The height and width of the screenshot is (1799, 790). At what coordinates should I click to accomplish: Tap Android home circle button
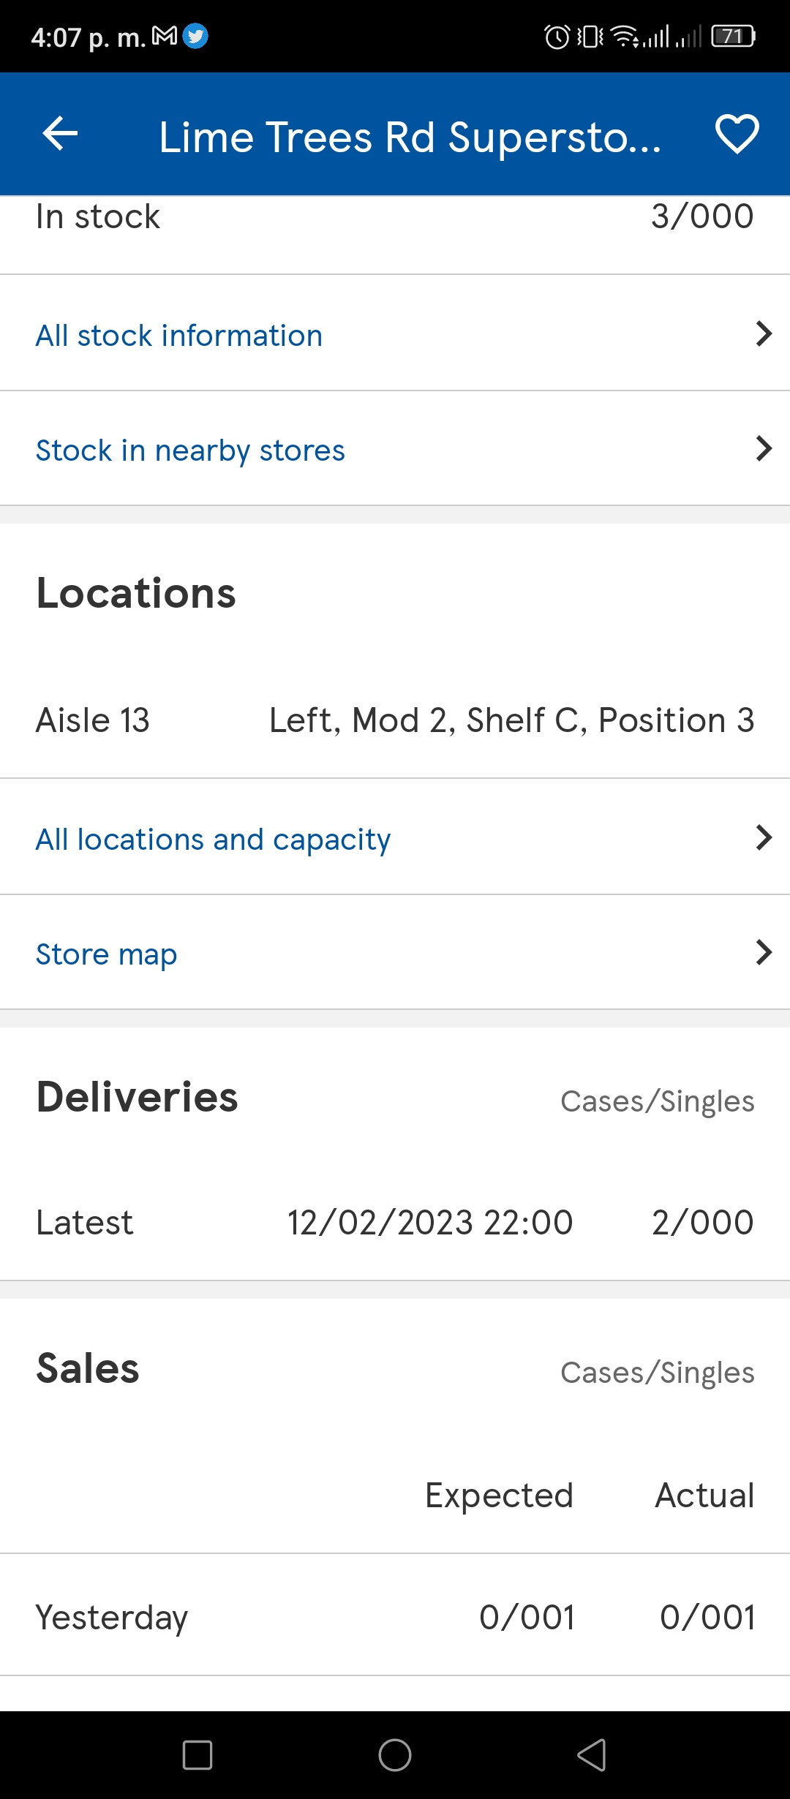(395, 1755)
